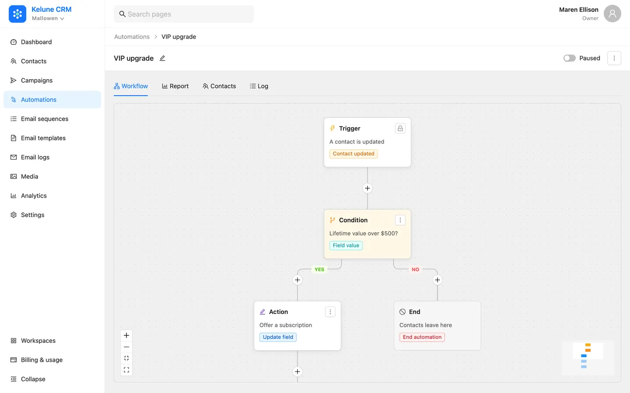Zoom out on the workflow canvas
630x393 pixels.
pyautogui.click(x=126, y=347)
